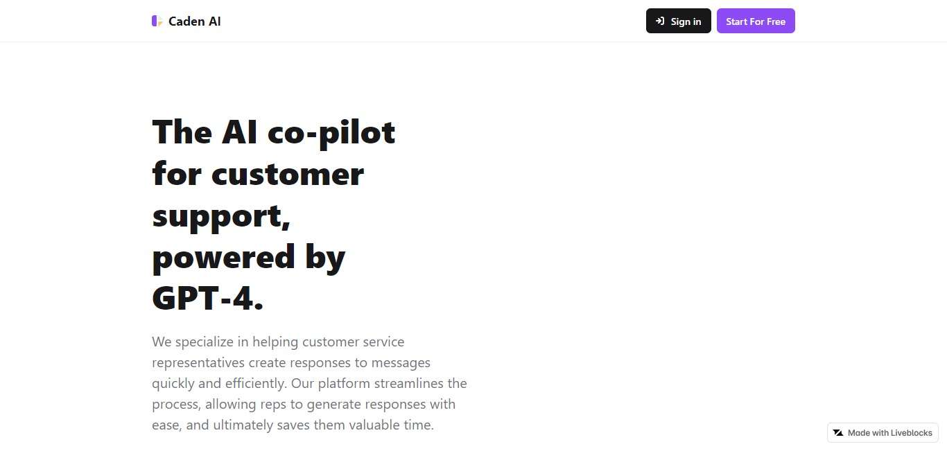The height and width of the screenshot is (451, 947).
Task: Open the Caden AI brand name link
Action: click(x=195, y=21)
